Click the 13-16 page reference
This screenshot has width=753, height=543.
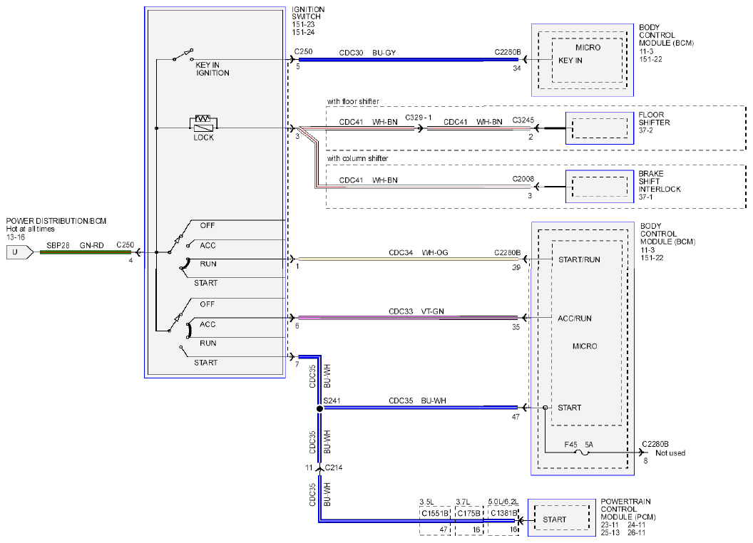(x=16, y=237)
